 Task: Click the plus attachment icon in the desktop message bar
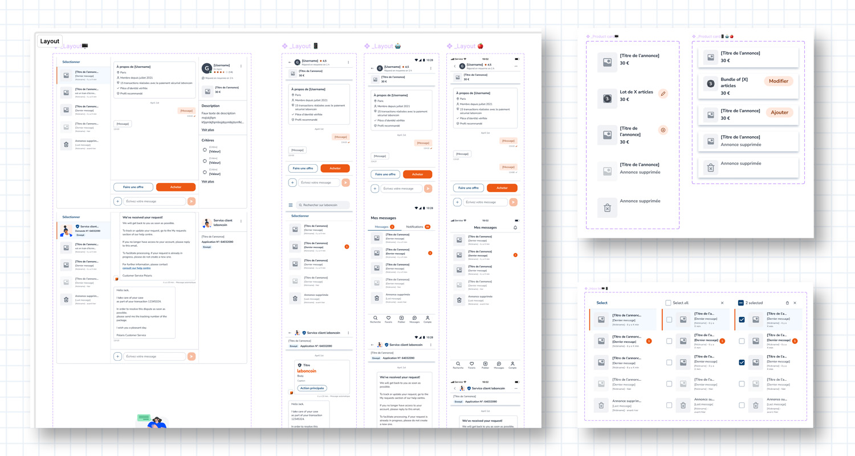tap(117, 201)
